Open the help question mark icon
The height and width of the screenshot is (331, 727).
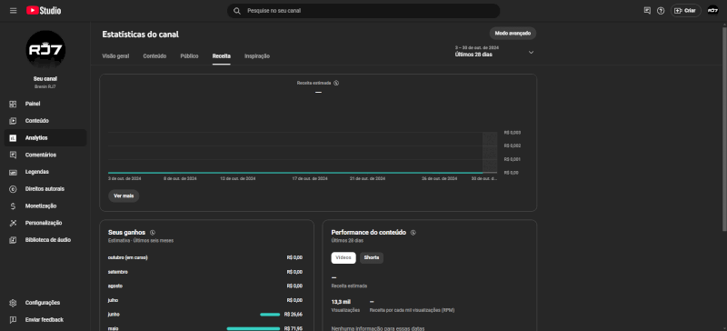point(661,11)
